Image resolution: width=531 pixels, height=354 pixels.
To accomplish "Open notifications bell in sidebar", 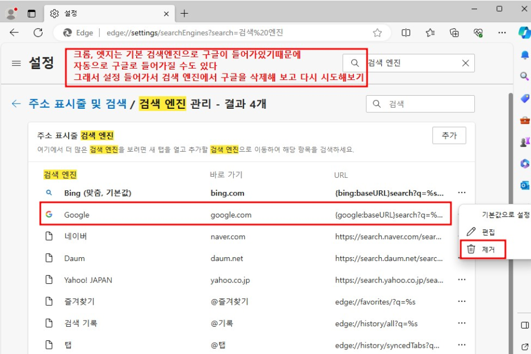I will 525,55.
